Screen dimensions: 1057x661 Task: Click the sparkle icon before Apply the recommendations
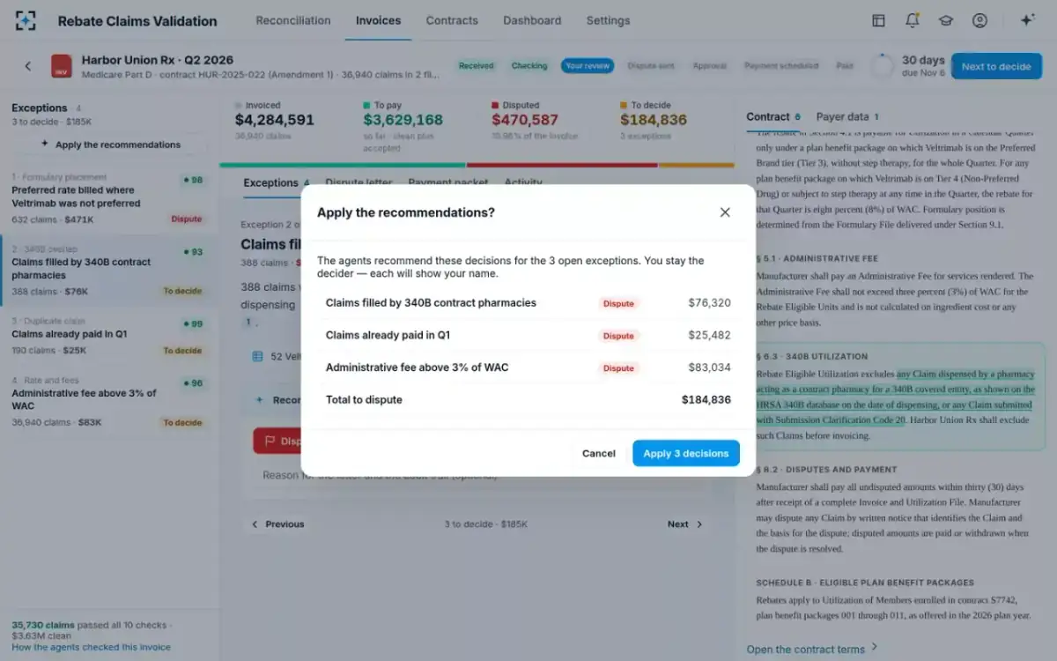pos(45,145)
